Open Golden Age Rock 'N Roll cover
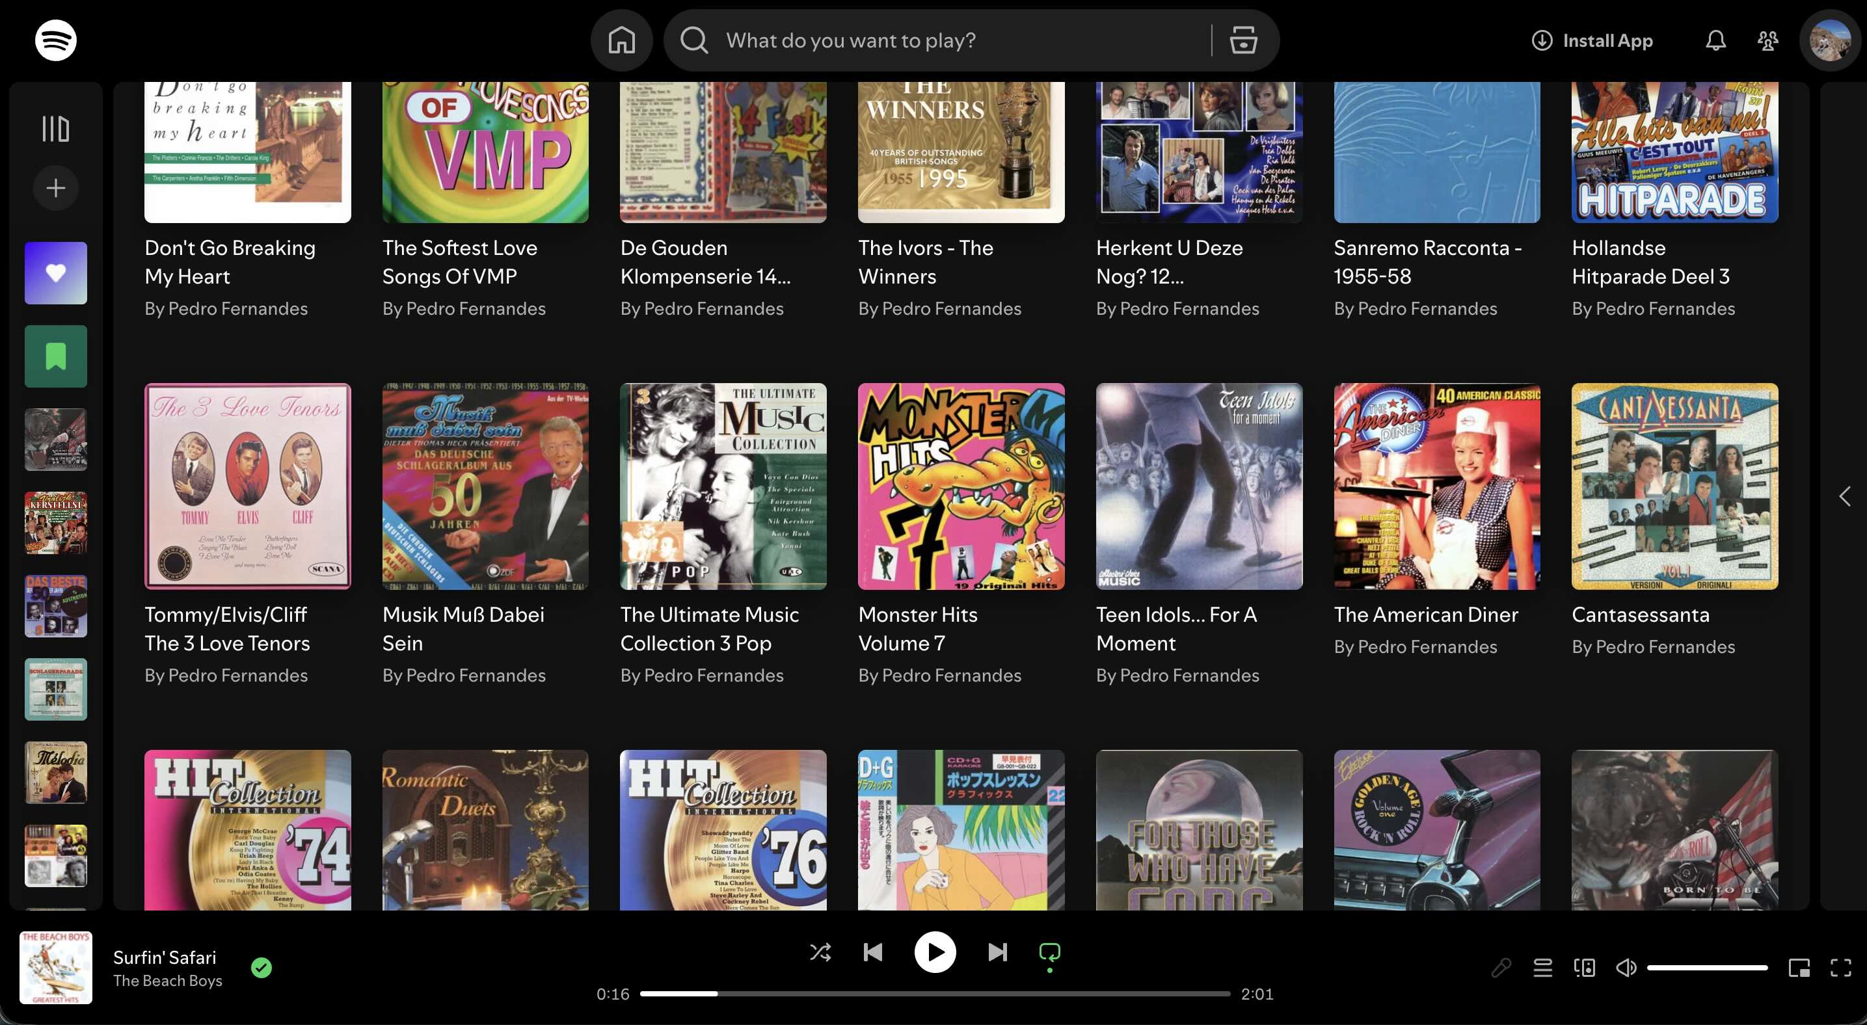 point(1436,830)
